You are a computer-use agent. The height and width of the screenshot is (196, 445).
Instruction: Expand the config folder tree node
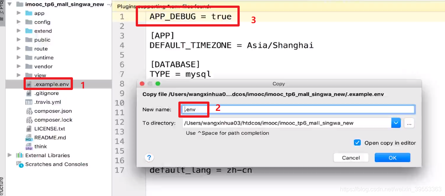(19, 22)
